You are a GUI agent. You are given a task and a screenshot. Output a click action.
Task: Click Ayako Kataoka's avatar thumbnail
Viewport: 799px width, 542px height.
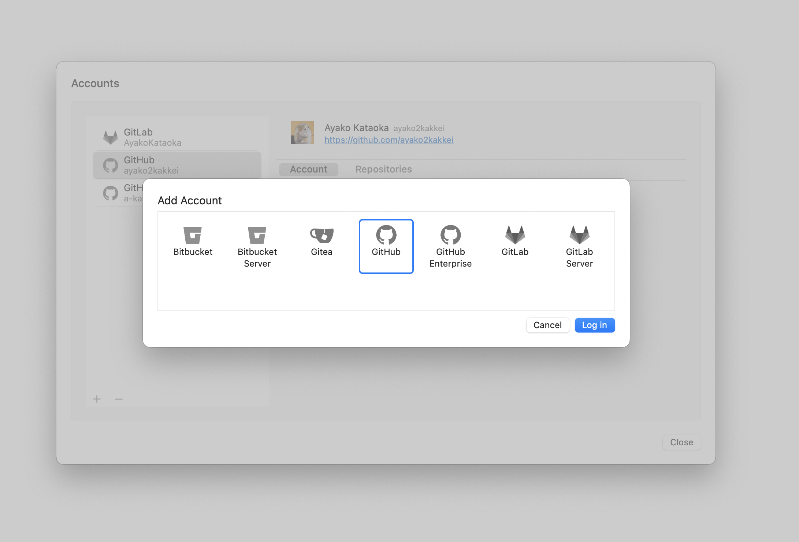click(302, 133)
